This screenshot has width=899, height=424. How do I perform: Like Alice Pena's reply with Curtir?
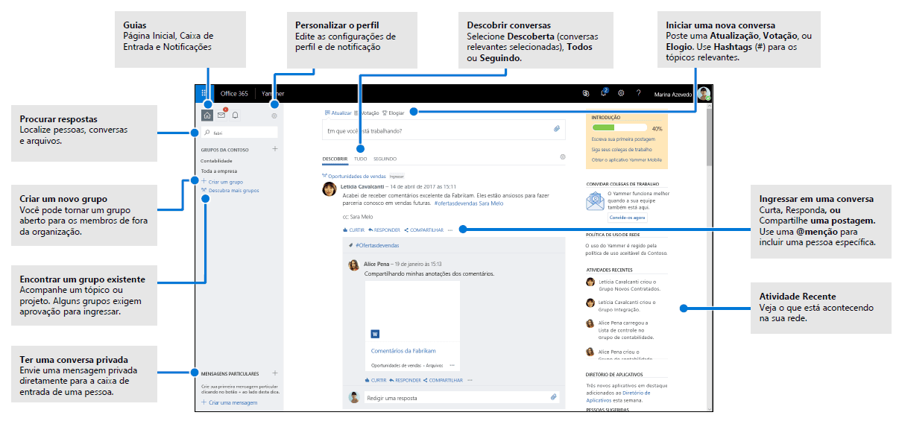pyautogui.click(x=375, y=380)
